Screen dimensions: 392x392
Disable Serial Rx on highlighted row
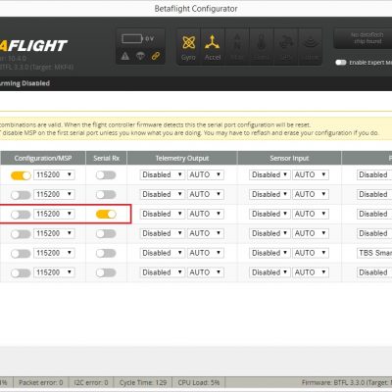point(106,214)
